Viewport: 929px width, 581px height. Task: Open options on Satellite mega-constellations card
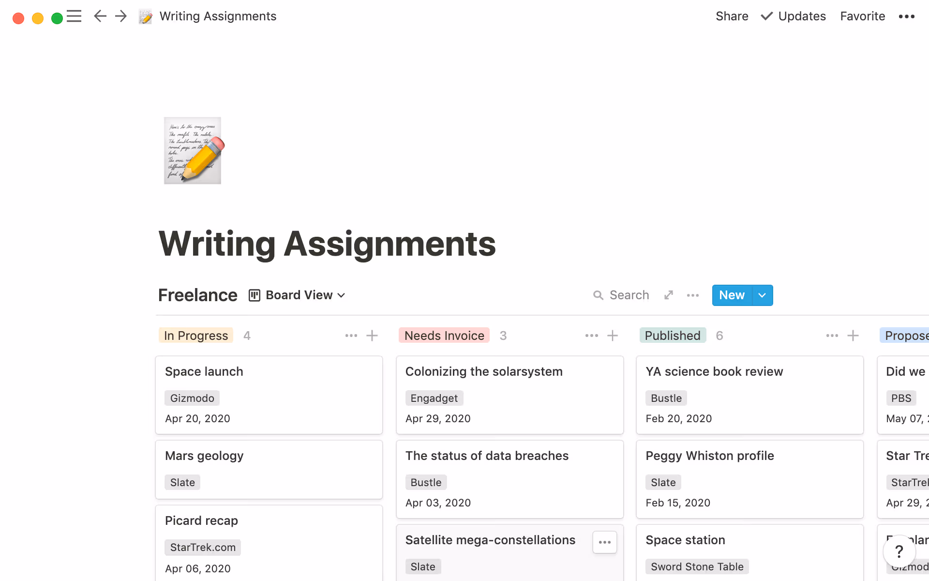[x=604, y=542]
